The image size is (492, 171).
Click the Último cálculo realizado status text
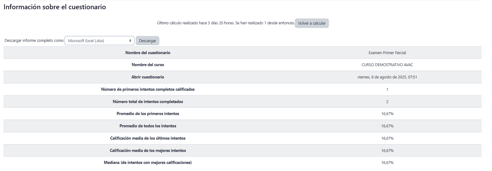226,23
